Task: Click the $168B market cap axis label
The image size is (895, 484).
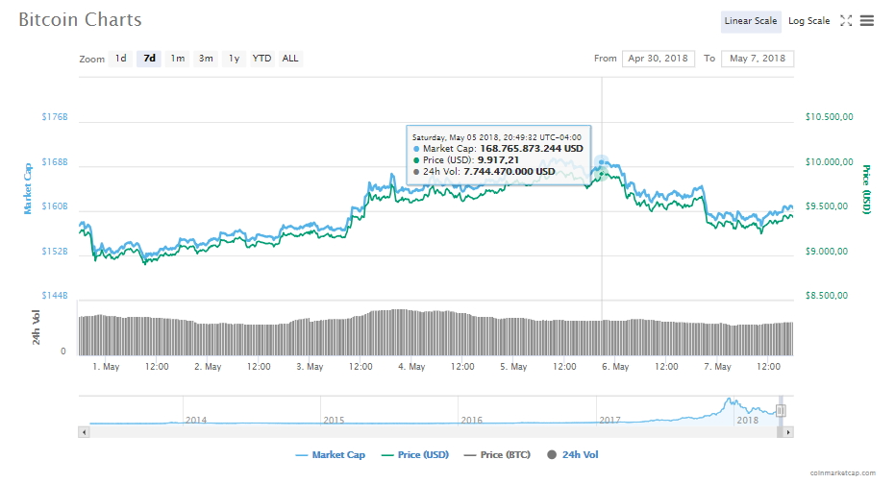Action: [x=55, y=162]
